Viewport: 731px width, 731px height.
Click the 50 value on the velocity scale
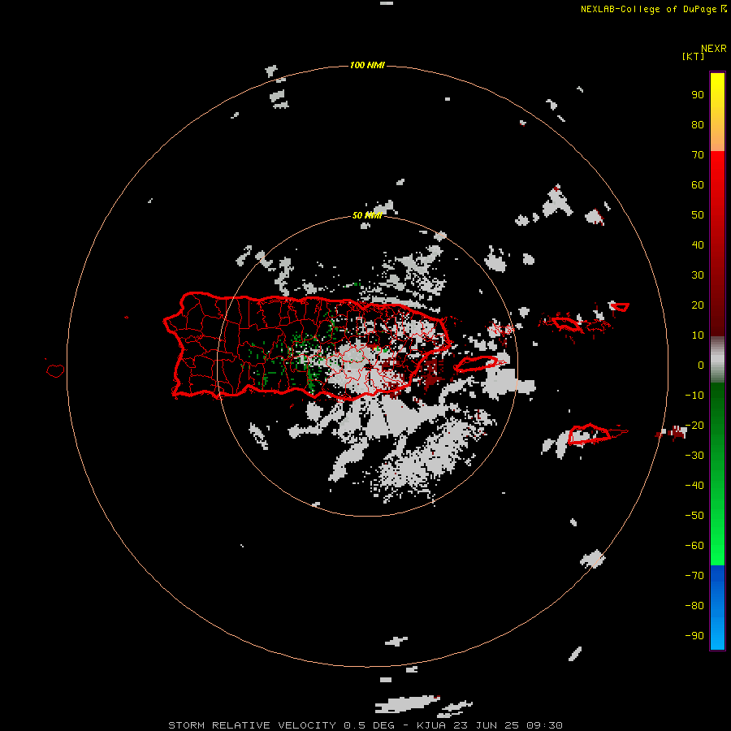[698, 215]
